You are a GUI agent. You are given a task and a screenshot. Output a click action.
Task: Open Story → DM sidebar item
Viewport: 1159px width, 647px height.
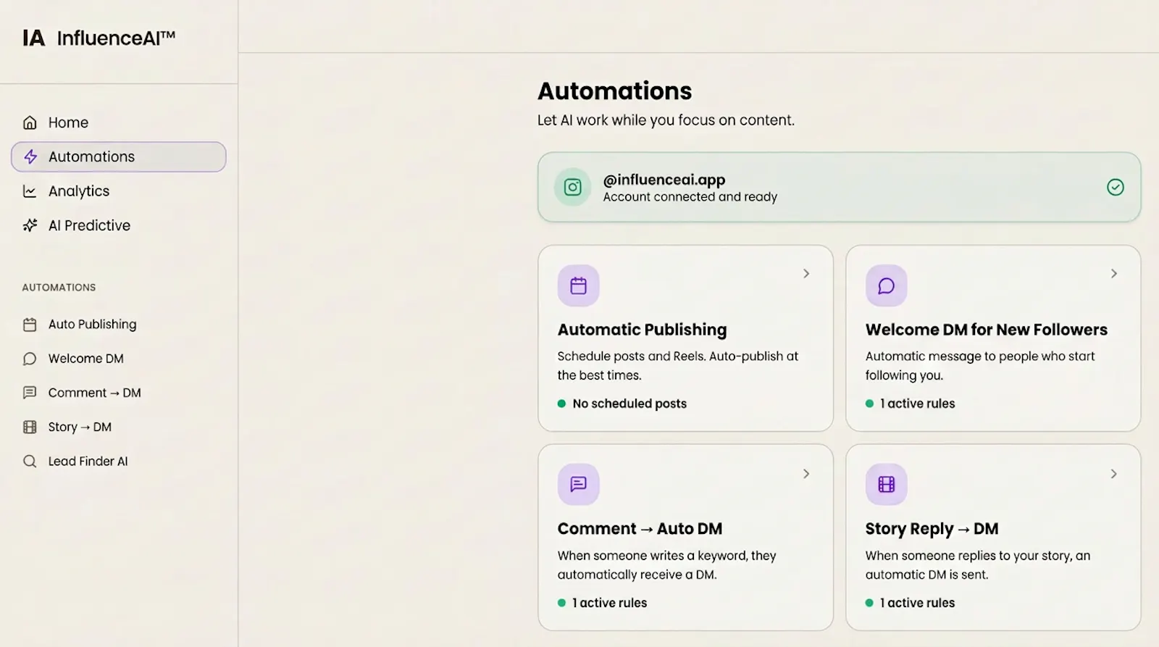click(x=119, y=427)
